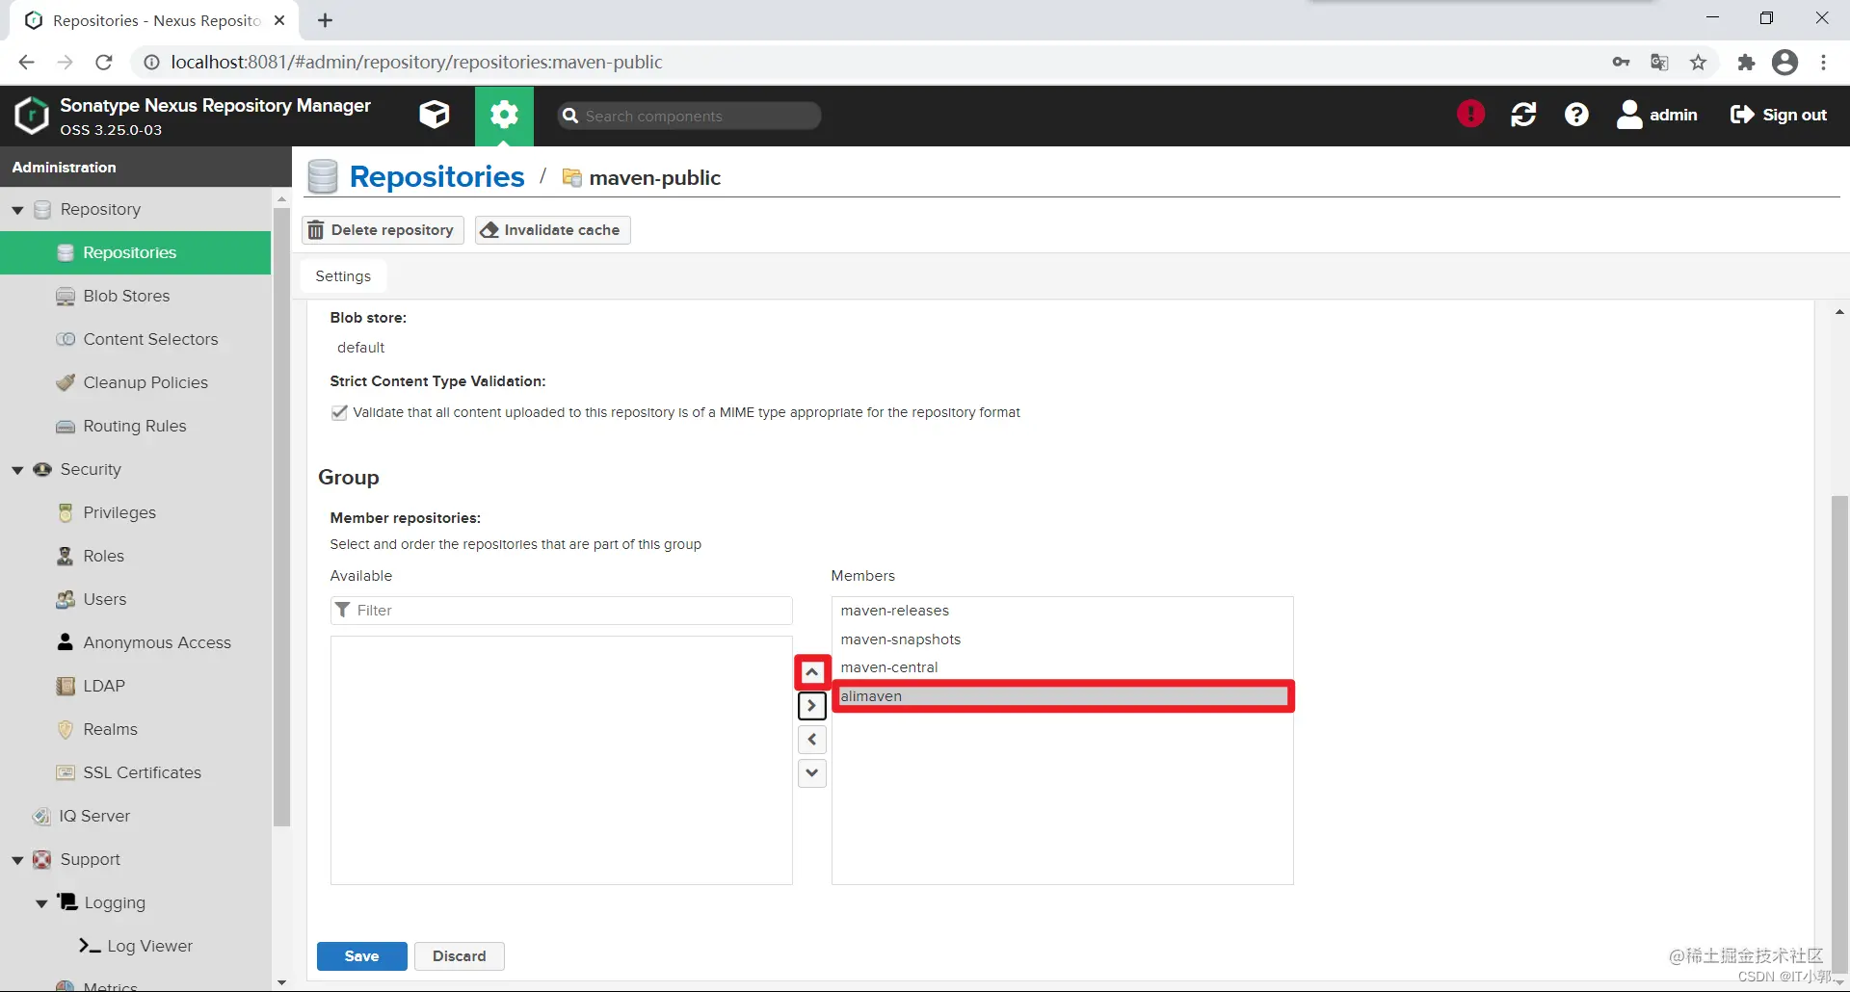1850x992 pixels.
Task: Open the Browse cube icon in header
Action: click(435, 115)
